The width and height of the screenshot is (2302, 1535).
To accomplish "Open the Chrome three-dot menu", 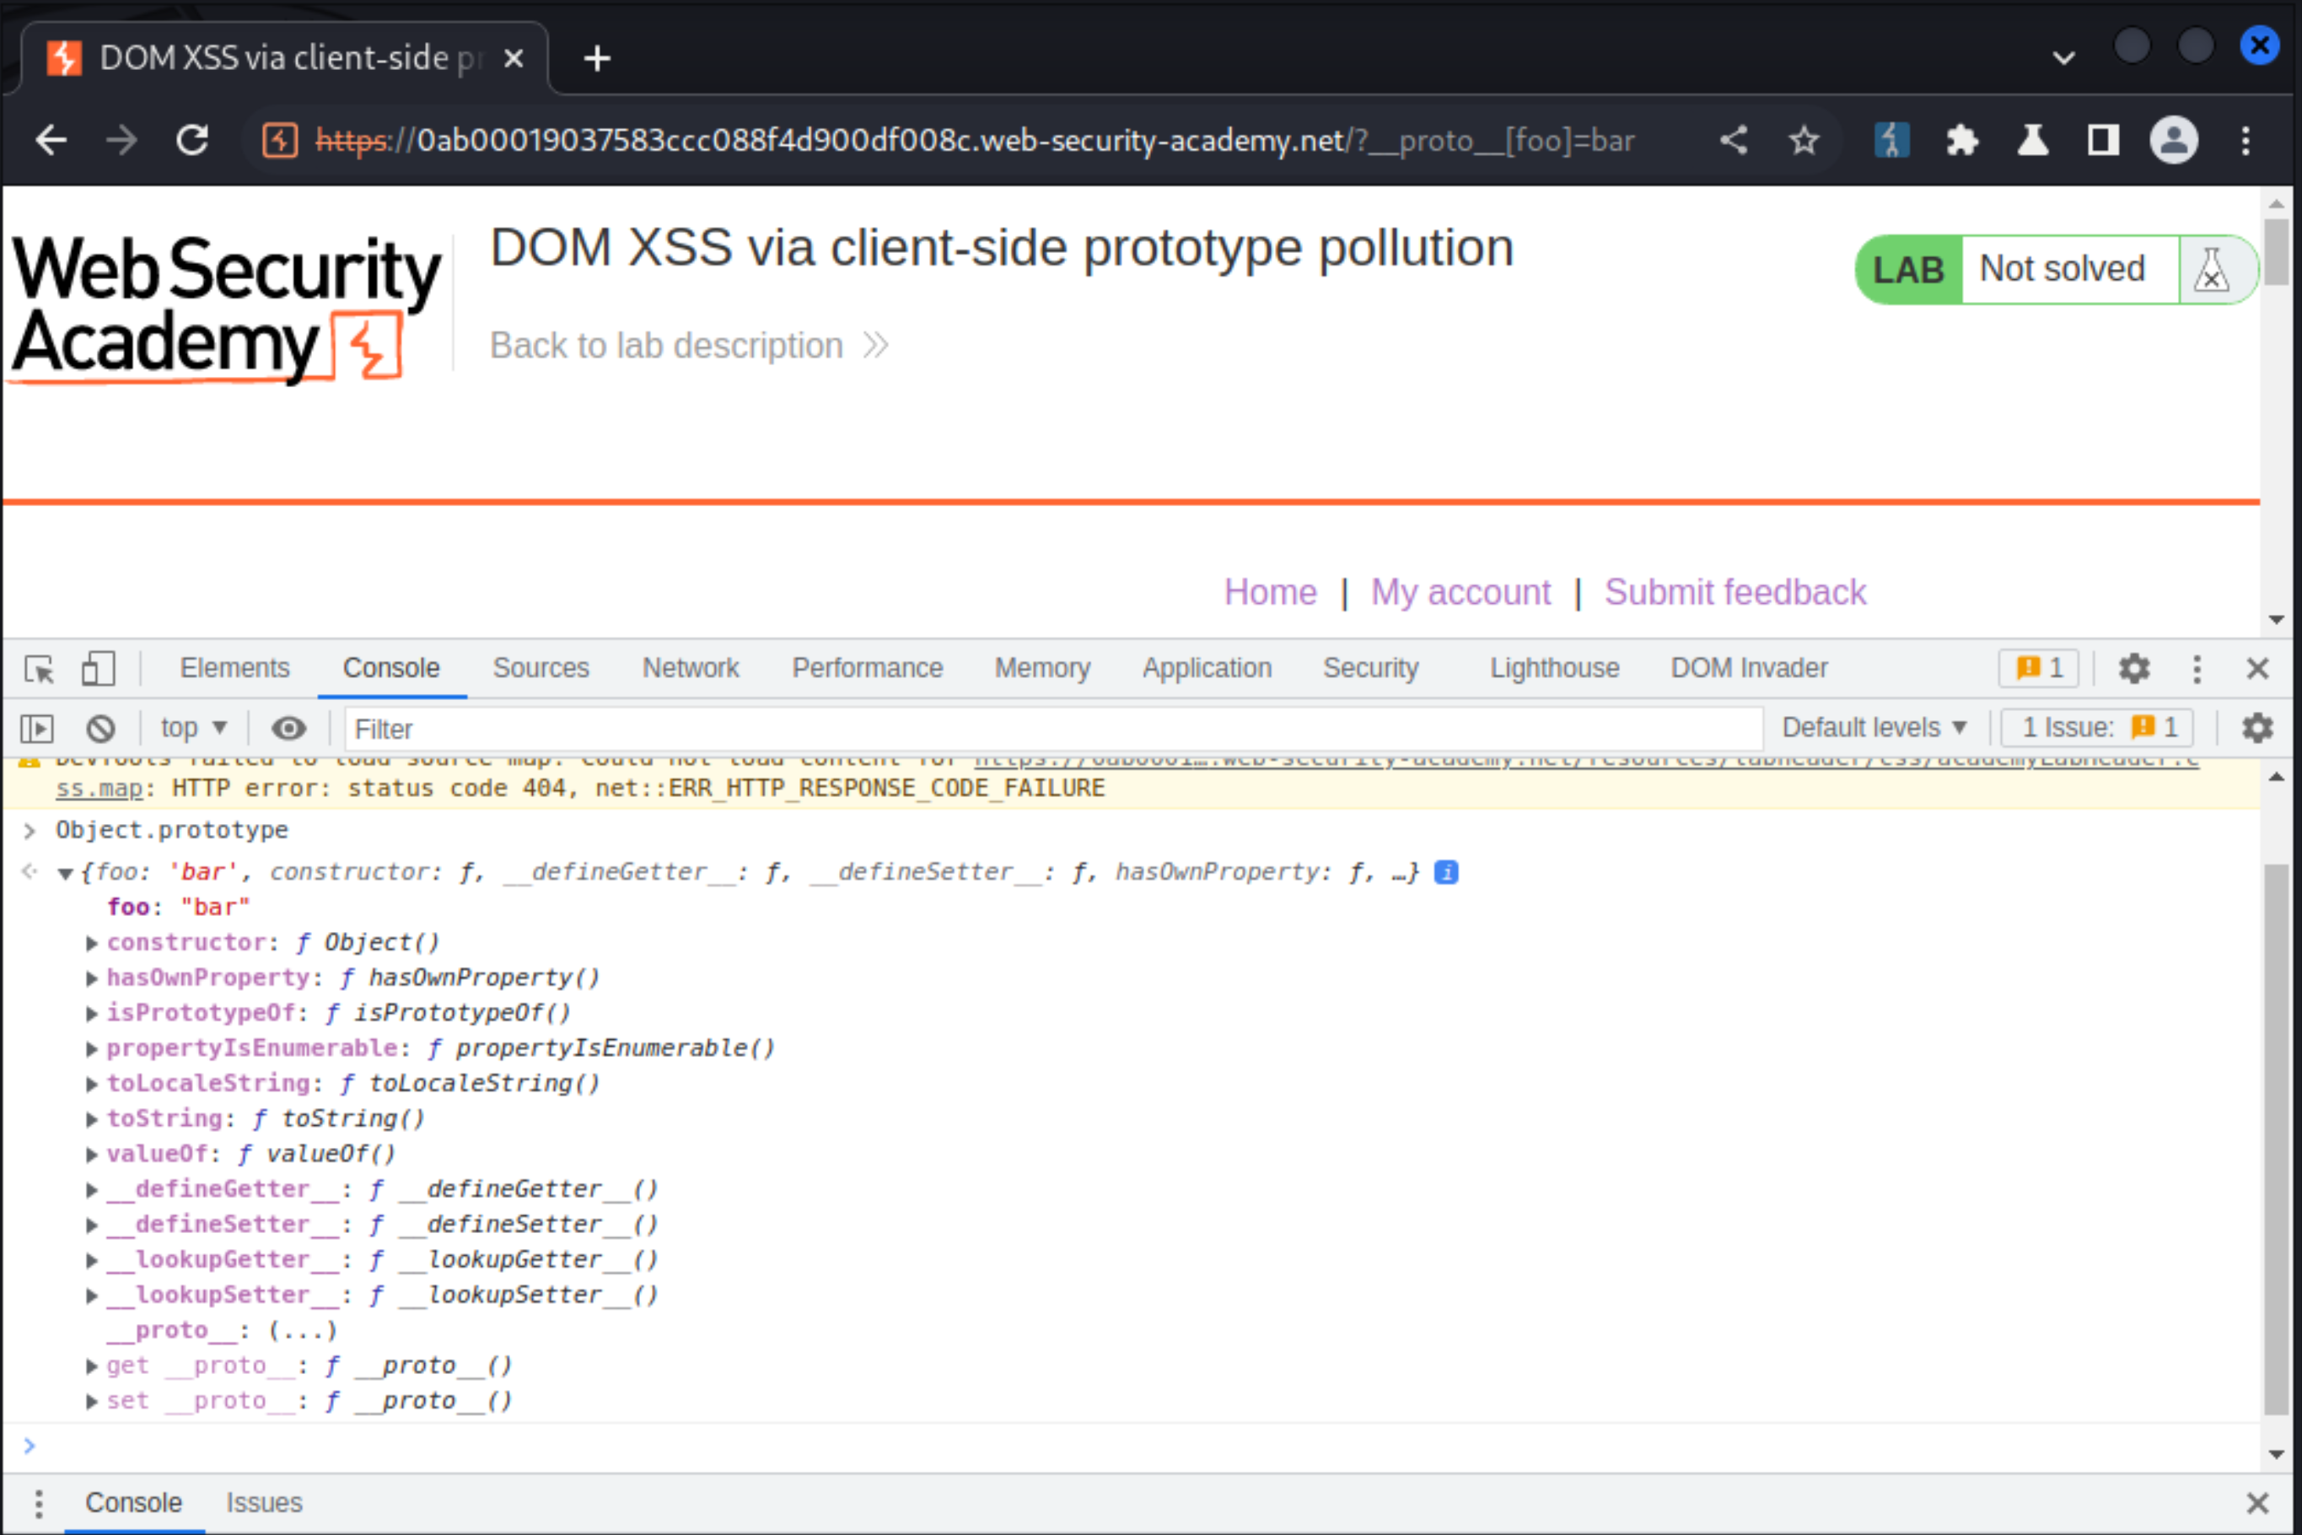I will pos(2246,141).
